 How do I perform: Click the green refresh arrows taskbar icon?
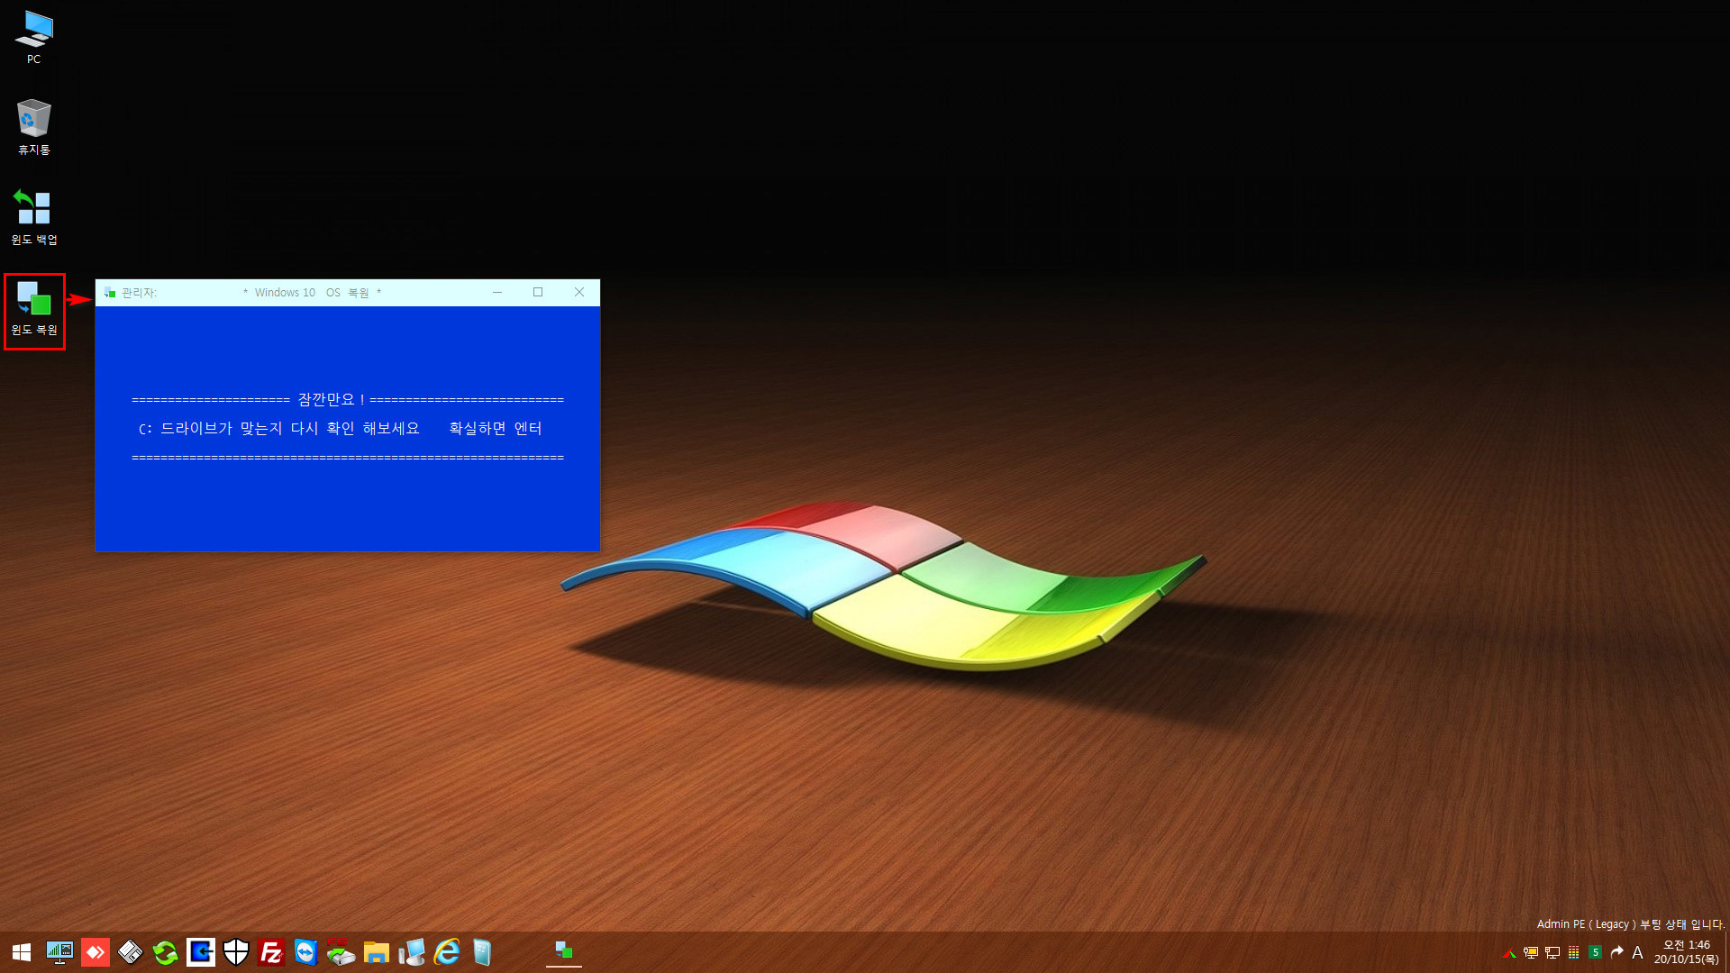165,952
